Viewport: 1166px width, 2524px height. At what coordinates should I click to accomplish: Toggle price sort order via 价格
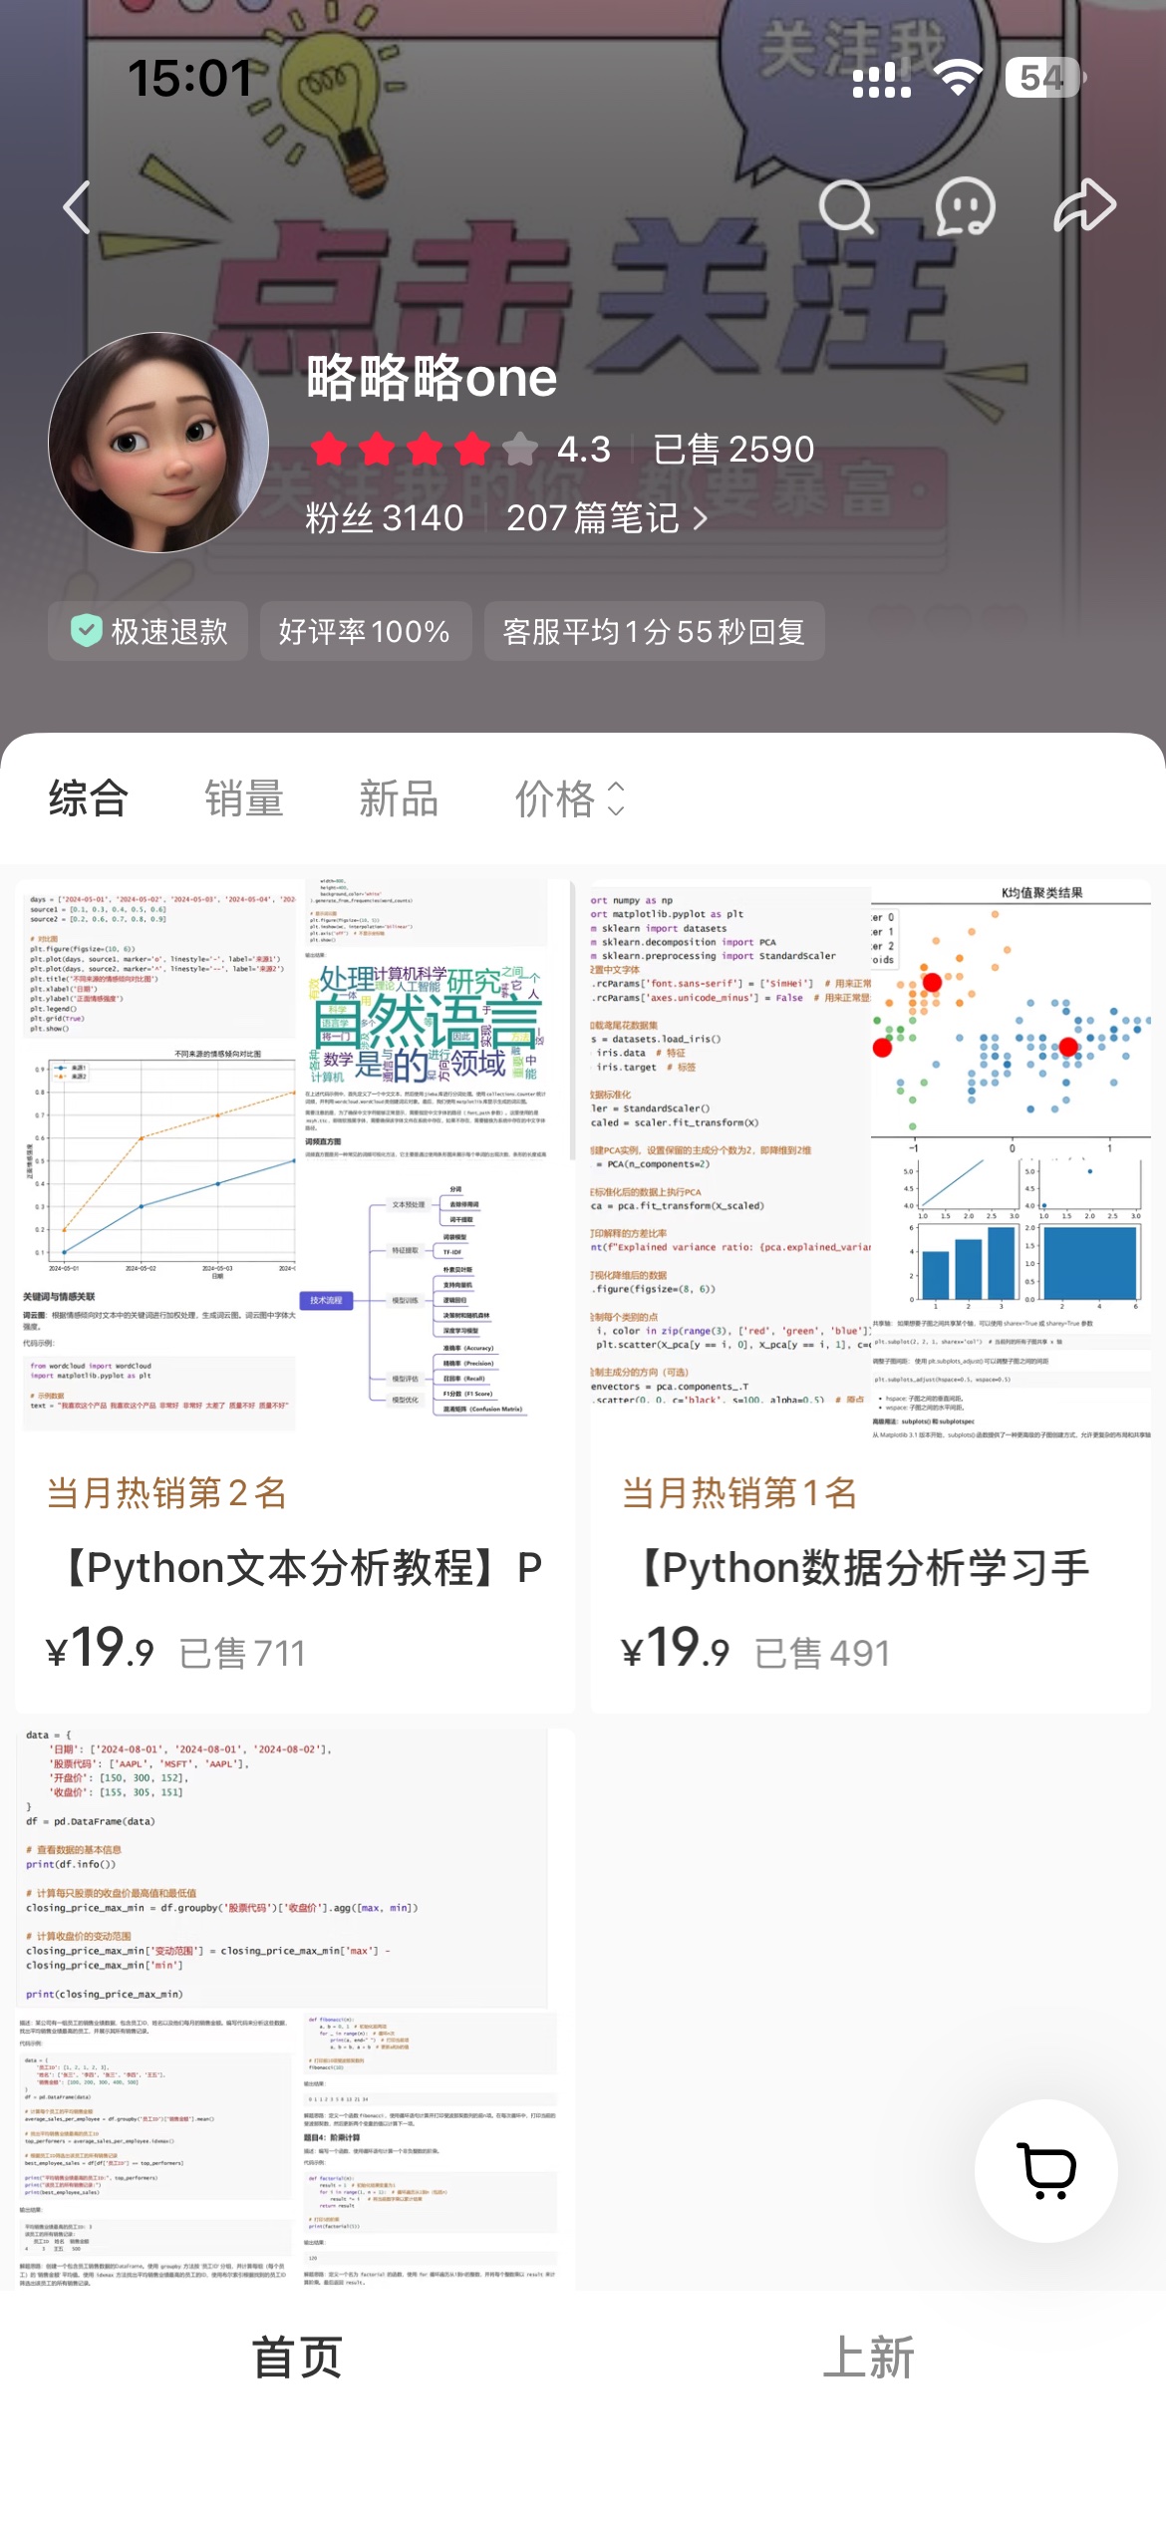click(570, 798)
